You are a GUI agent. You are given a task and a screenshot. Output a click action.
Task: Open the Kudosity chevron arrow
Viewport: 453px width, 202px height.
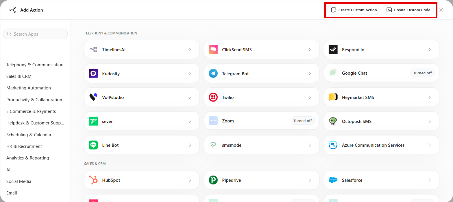190,74
